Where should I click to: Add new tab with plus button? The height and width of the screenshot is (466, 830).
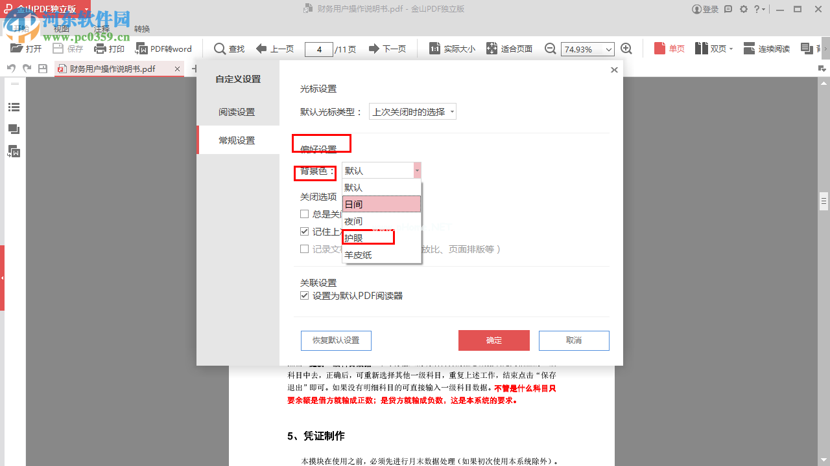click(x=193, y=68)
